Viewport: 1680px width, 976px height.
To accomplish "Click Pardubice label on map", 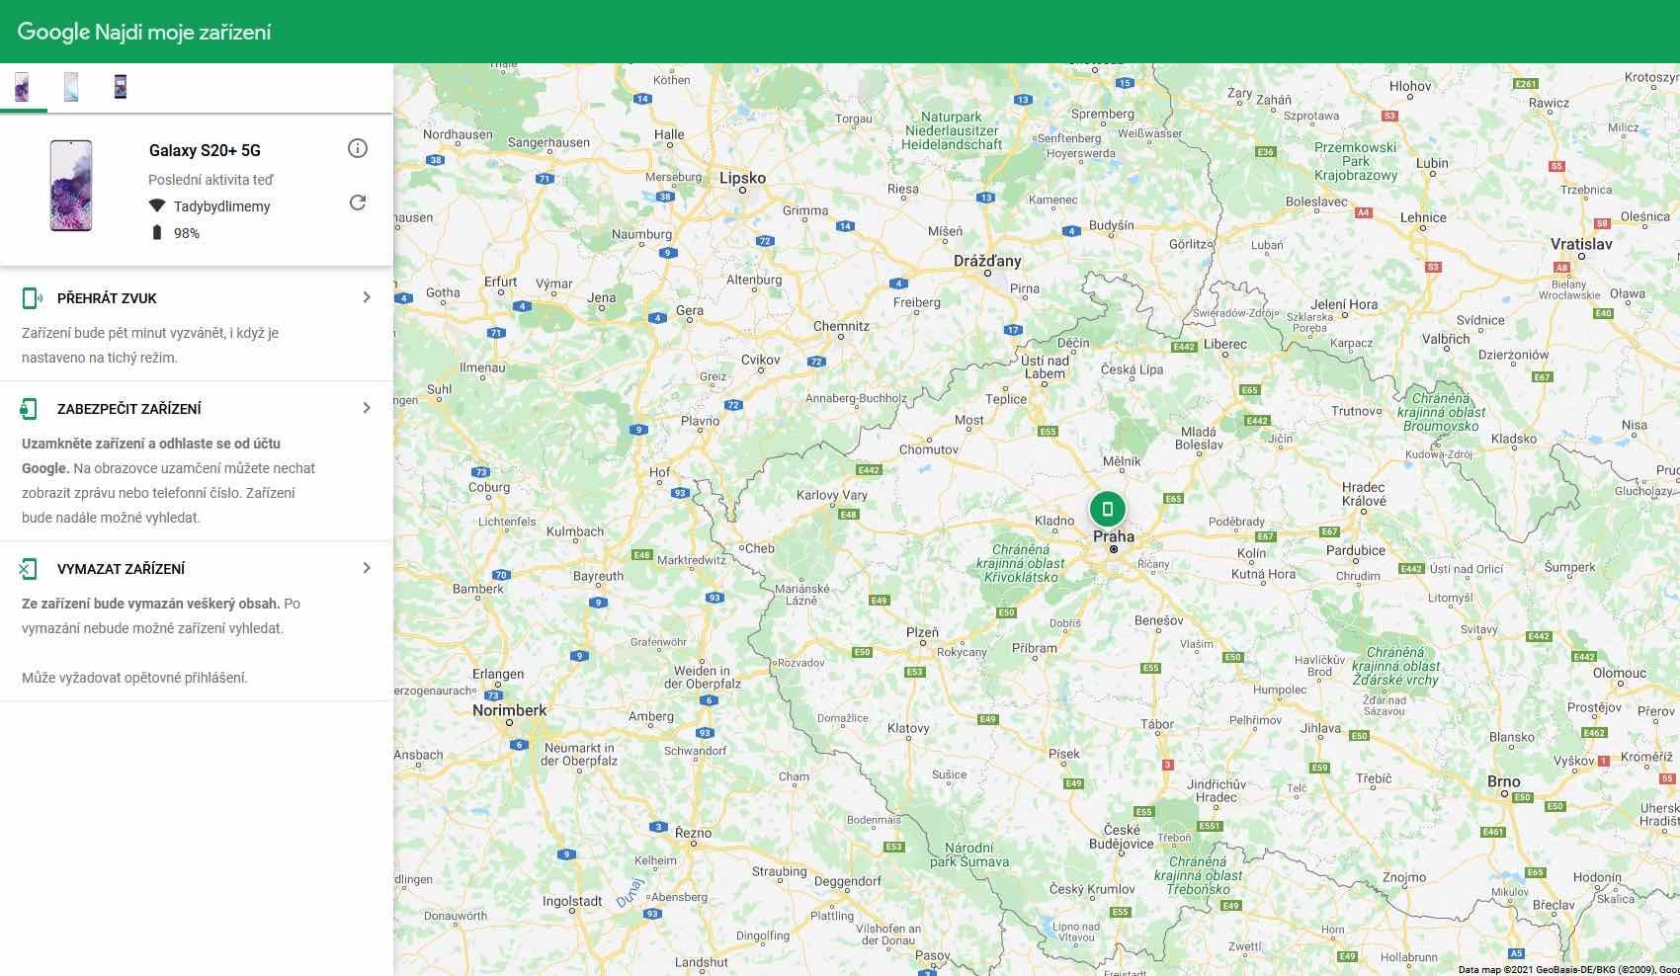I will tap(1356, 550).
